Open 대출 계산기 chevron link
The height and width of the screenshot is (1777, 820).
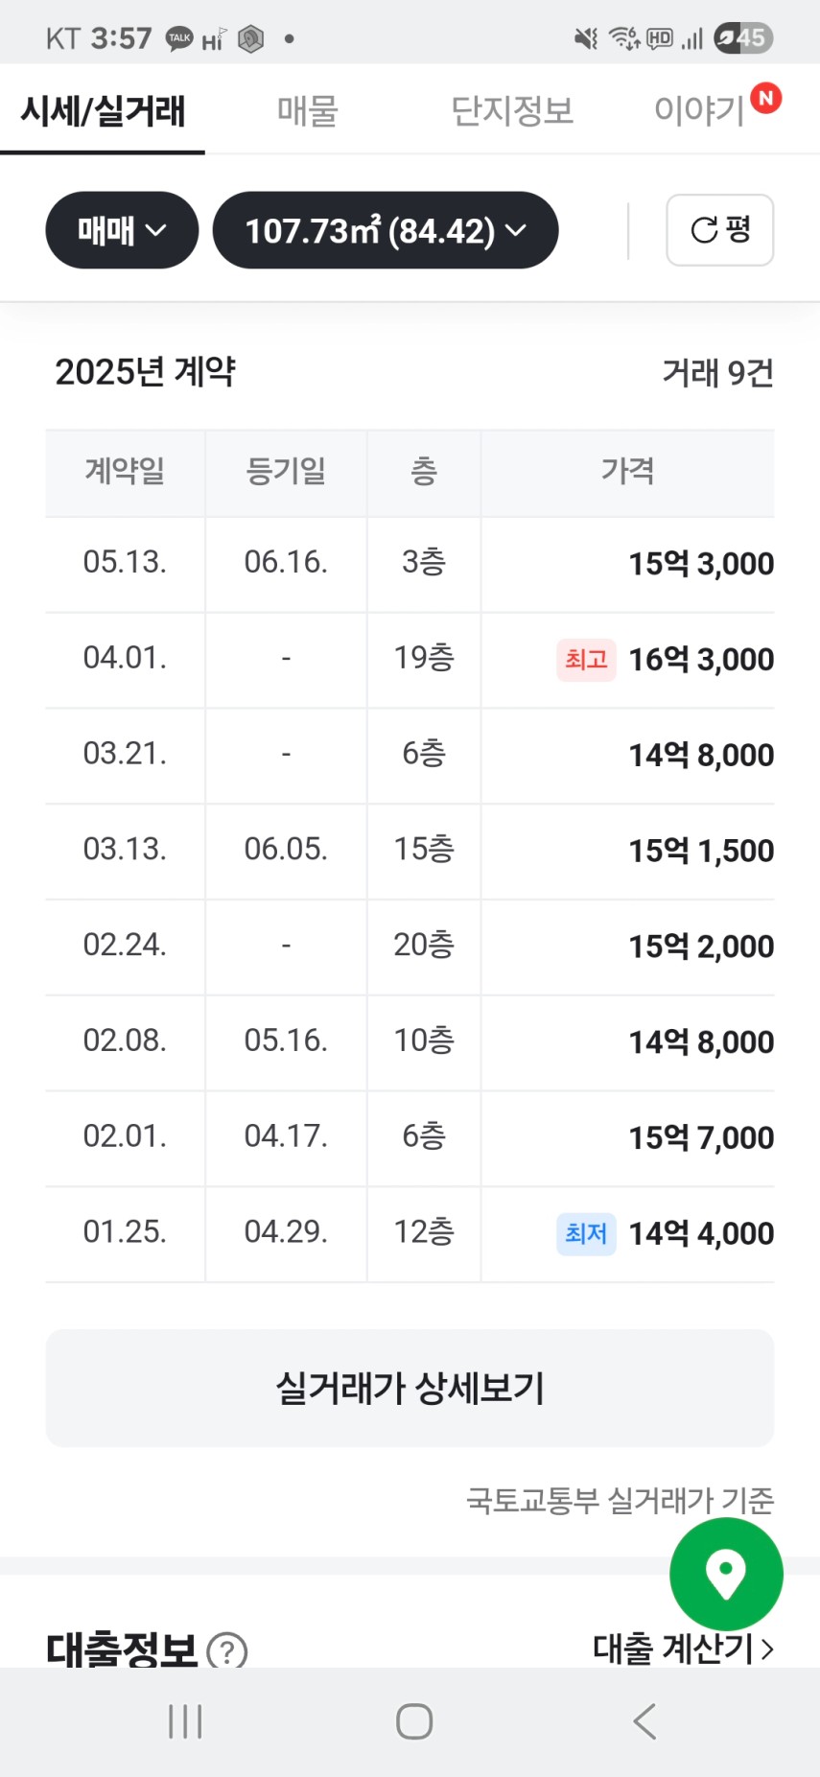(x=683, y=1648)
